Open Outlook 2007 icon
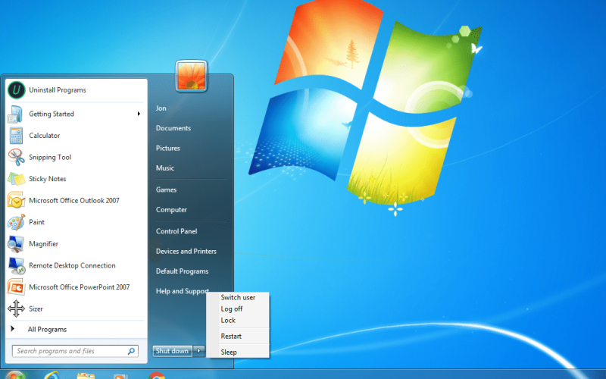This screenshot has height=379, width=606. click(16, 201)
